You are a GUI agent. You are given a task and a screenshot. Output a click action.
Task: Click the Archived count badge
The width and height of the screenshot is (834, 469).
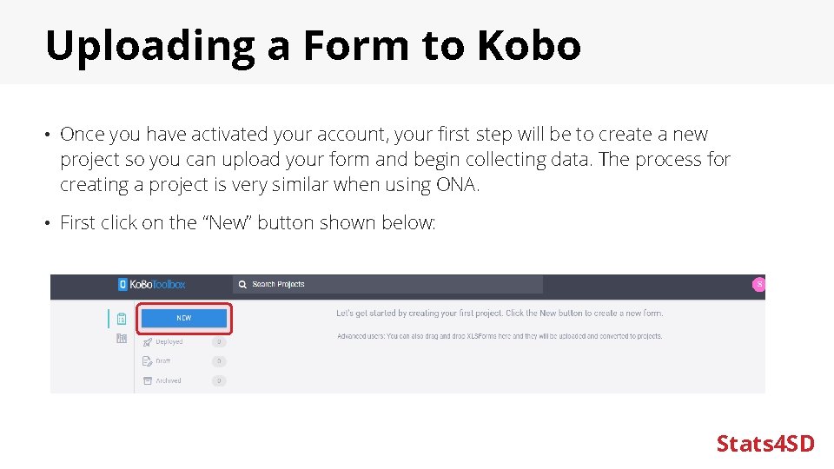[219, 380]
